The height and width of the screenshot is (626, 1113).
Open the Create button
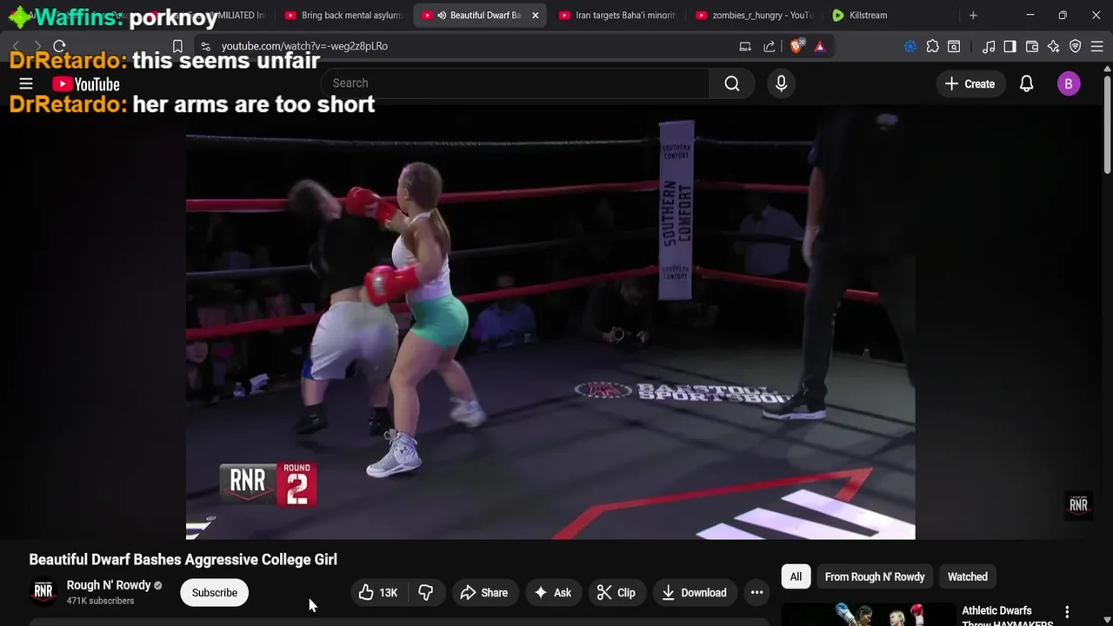pos(970,83)
